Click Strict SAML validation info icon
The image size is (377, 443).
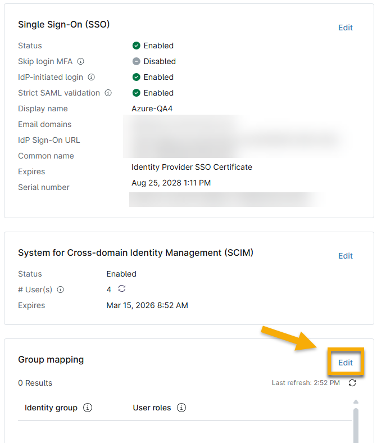tap(108, 93)
